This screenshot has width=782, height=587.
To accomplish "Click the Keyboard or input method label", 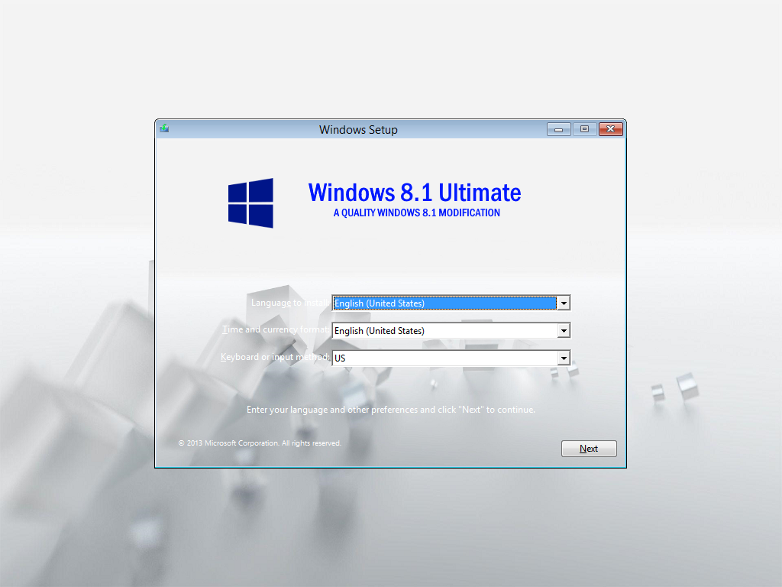I will click(x=275, y=357).
